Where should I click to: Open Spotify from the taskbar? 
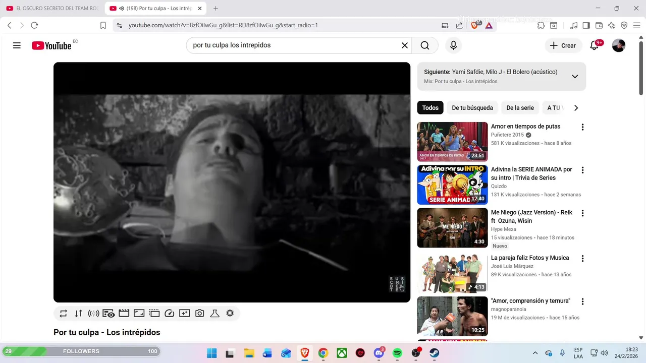(397, 353)
